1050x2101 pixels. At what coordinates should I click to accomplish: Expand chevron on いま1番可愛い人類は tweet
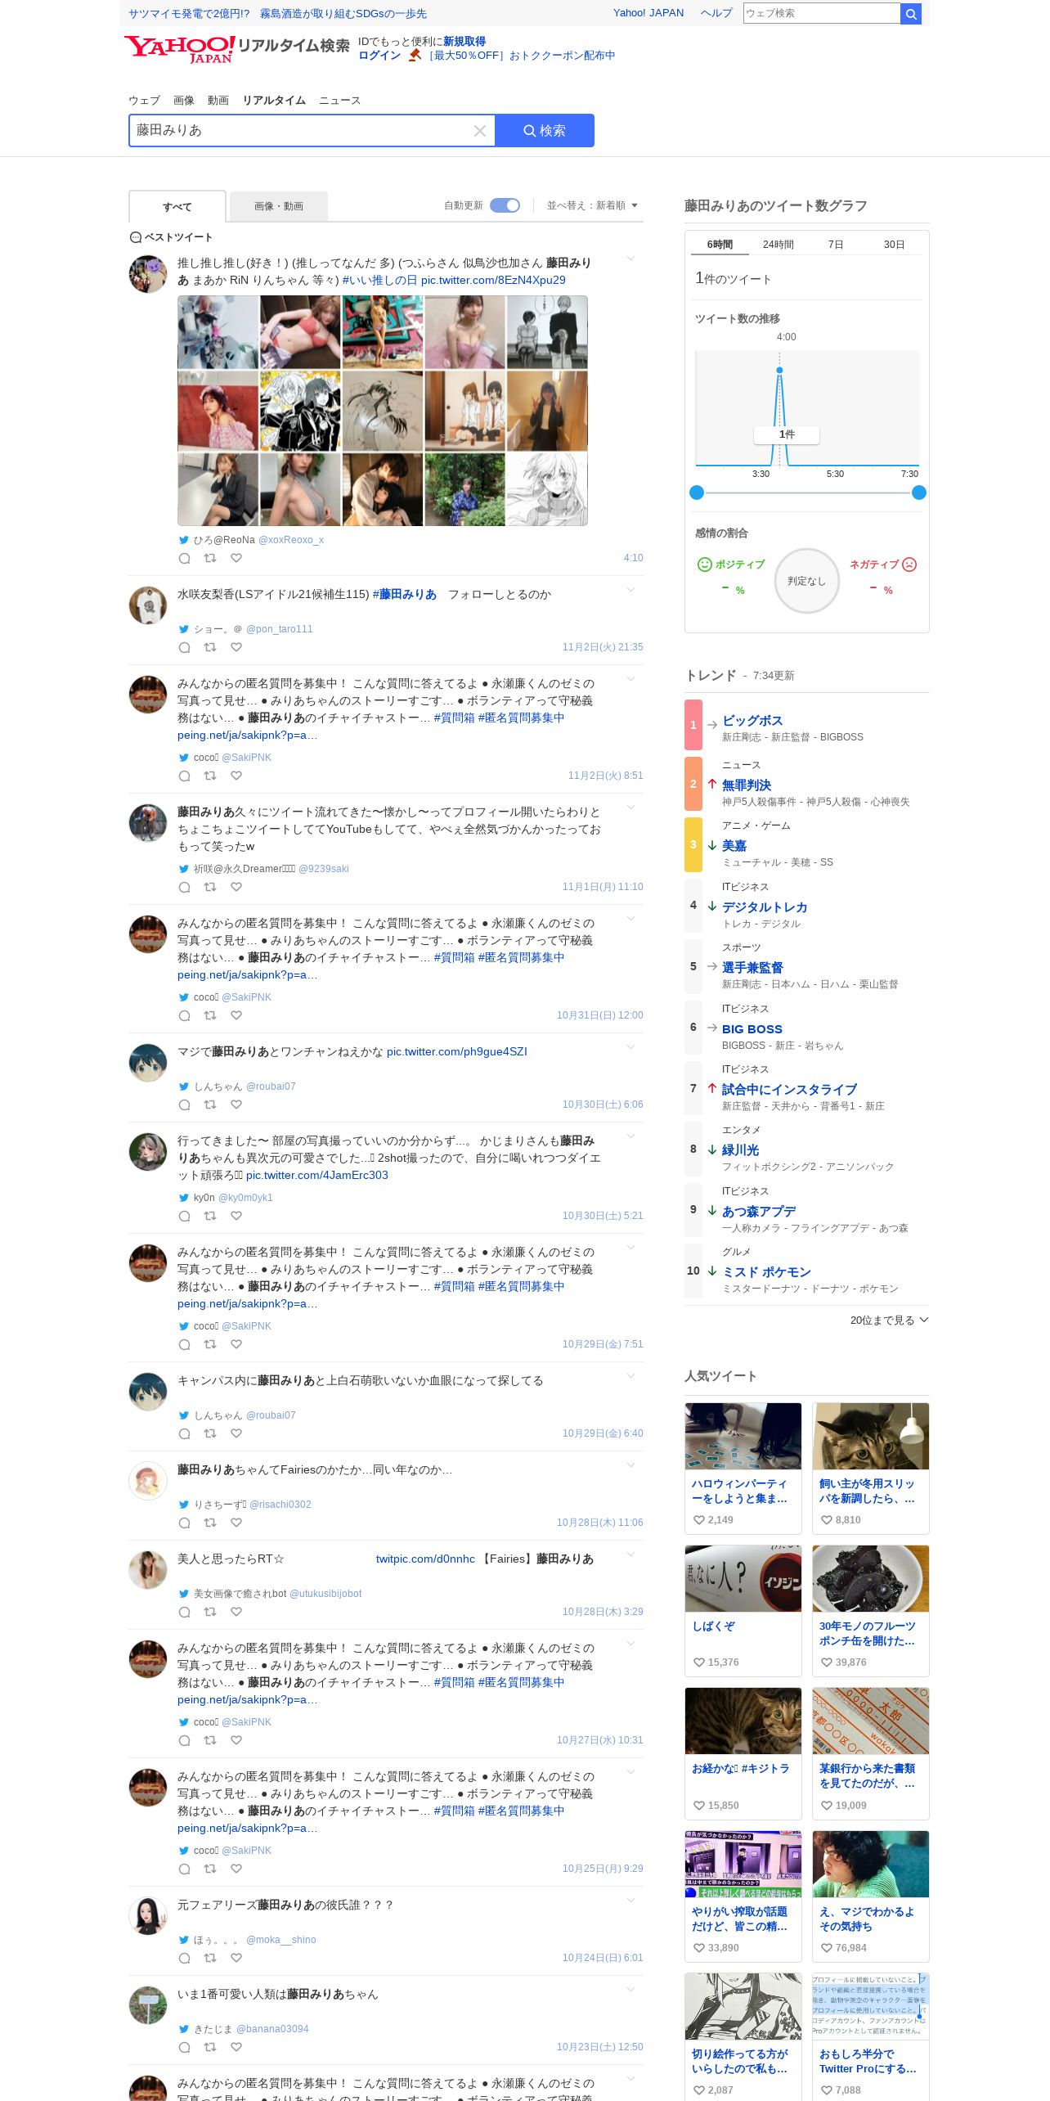630,1991
